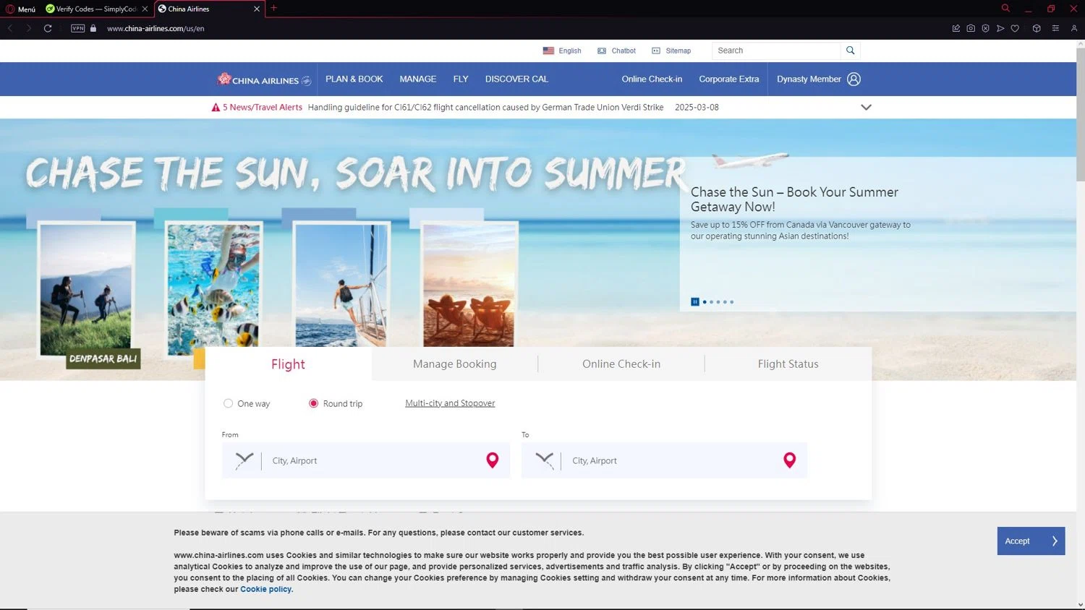The width and height of the screenshot is (1085, 610).
Task: Click the edit/pinboard icon in address bar
Action: pyautogui.click(x=956, y=28)
